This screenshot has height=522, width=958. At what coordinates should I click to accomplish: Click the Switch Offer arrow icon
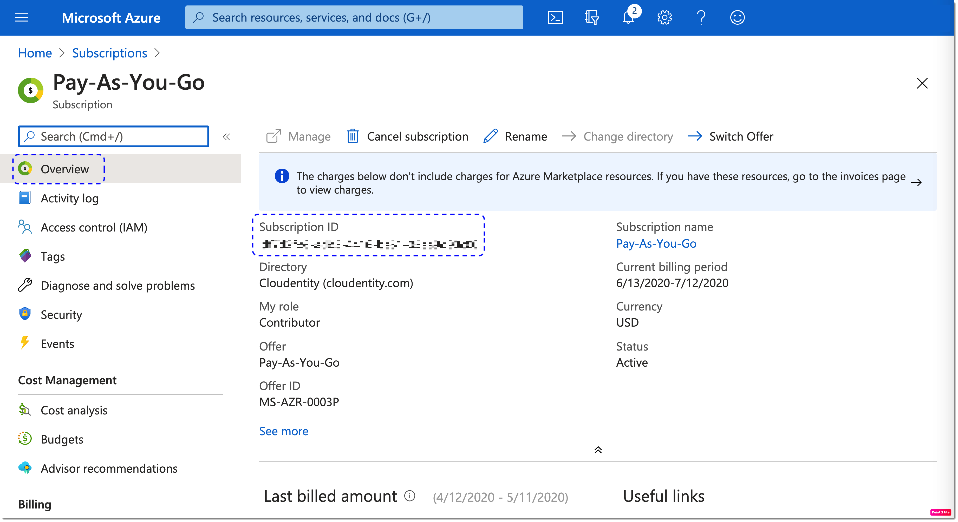pos(695,136)
